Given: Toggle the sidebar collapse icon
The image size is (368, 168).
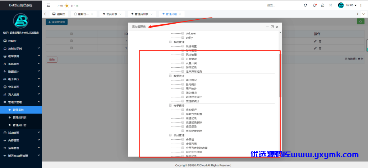Looking at the screenshot, I should [x=49, y=5].
